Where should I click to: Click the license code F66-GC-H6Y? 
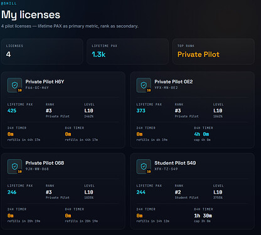pos(37,88)
